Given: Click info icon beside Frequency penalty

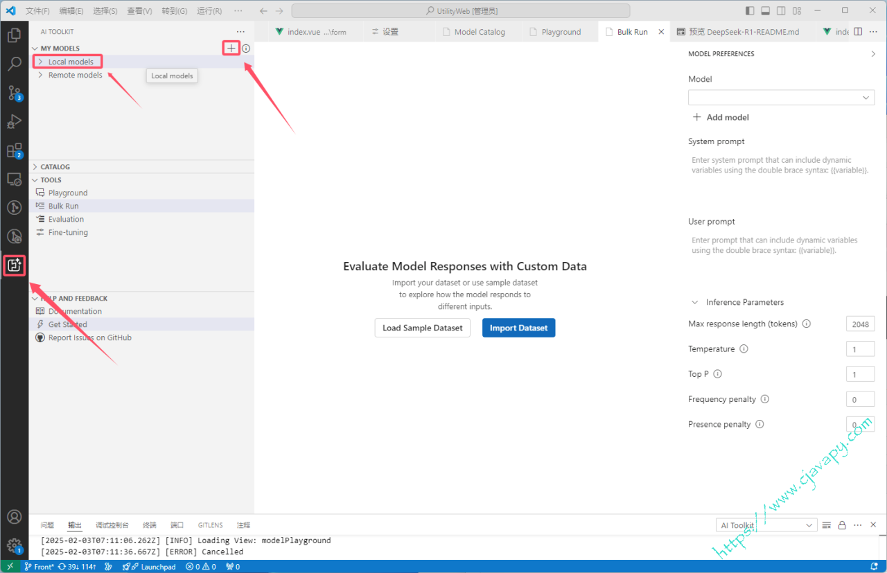Looking at the screenshot, I should (x=765, y=399).
